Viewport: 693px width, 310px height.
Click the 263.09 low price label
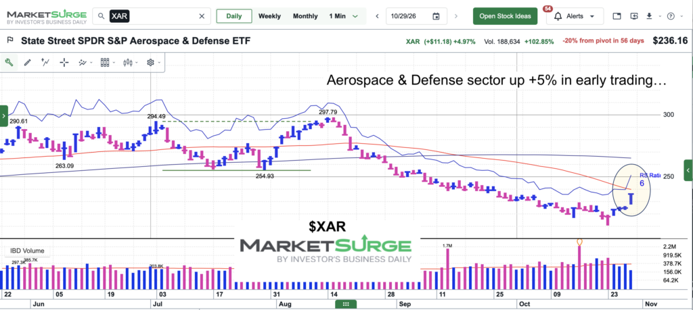point(65,165)
